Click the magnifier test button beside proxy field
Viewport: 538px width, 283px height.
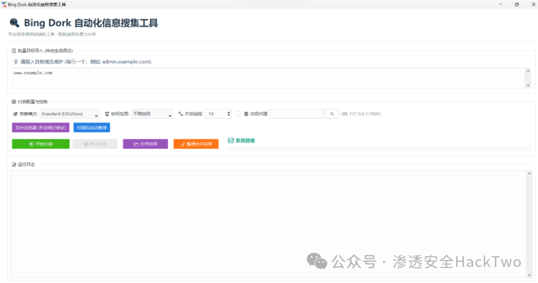[332, 114]
